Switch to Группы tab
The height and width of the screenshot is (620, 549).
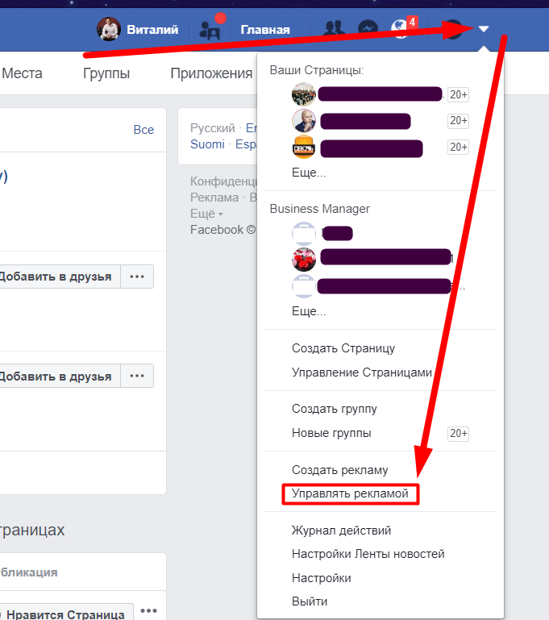pyautogui.click(x=106, y=73)
